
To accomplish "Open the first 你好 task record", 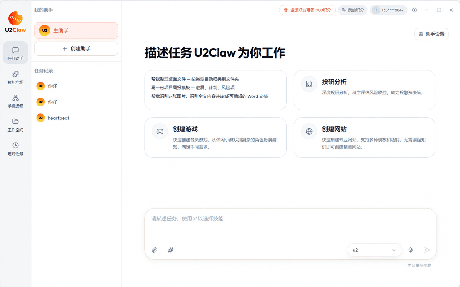I will pyautogui.click(x=76, y=86).
